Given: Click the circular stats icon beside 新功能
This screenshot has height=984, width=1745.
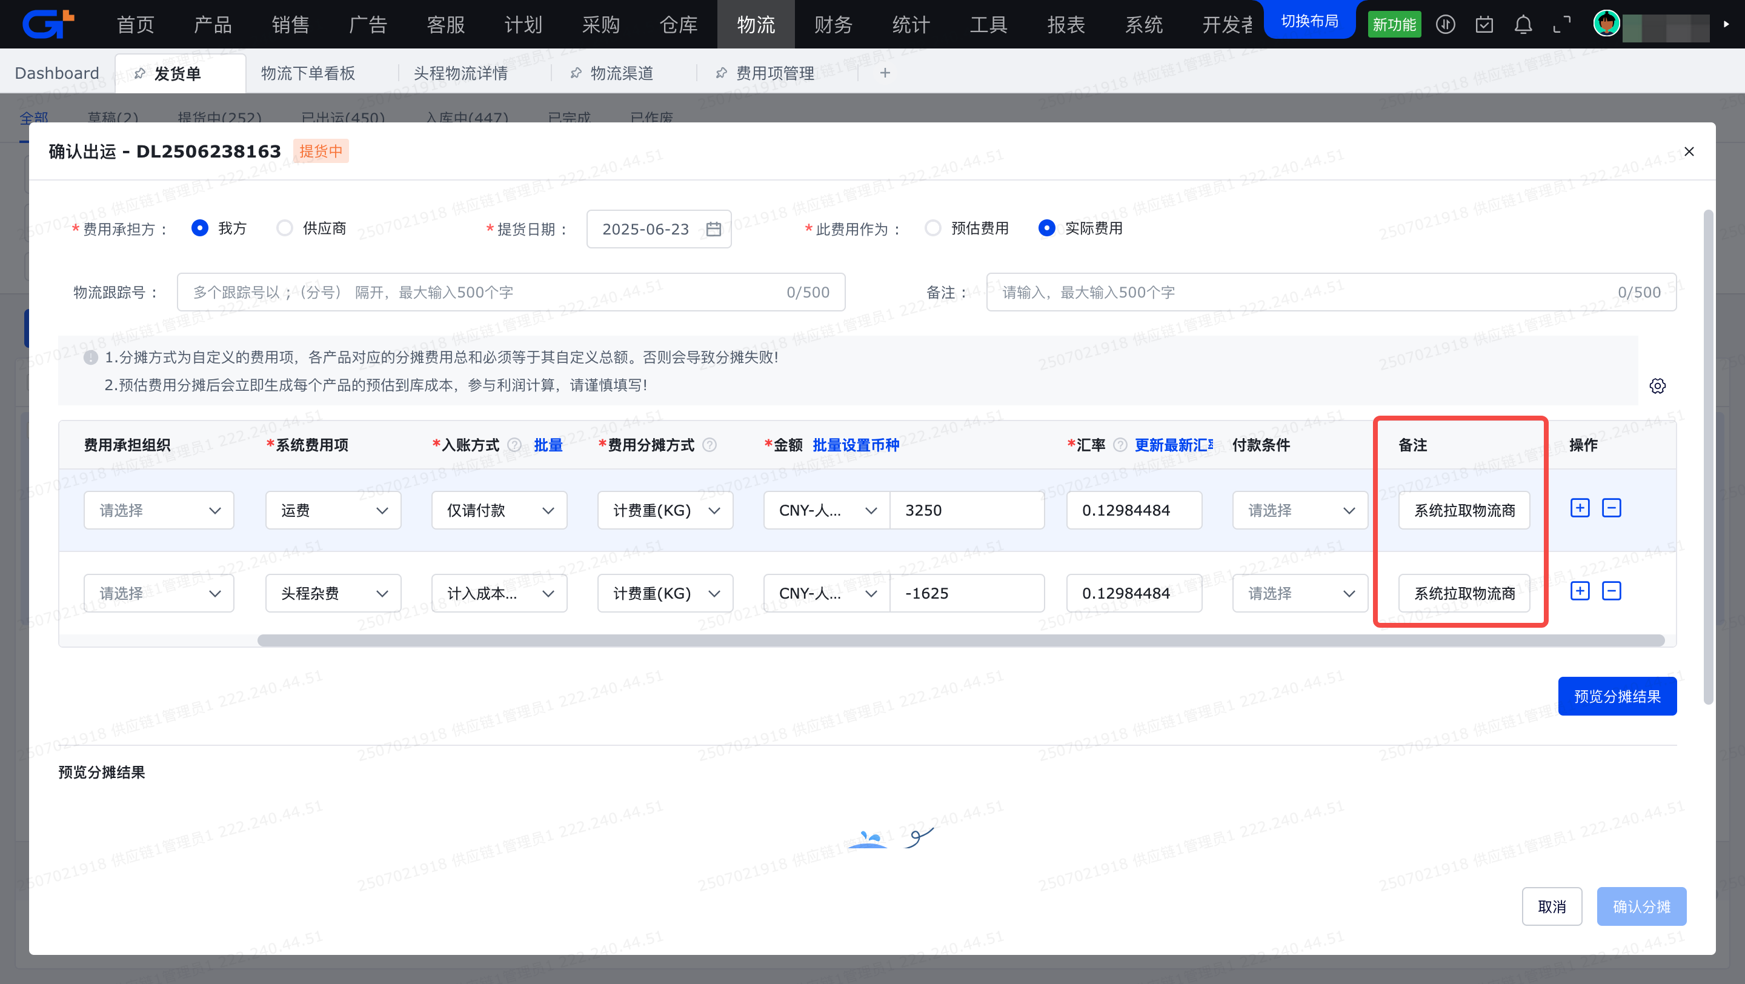Looking at the screenshot, I should pyautogui.click(x=1445, y=25).
